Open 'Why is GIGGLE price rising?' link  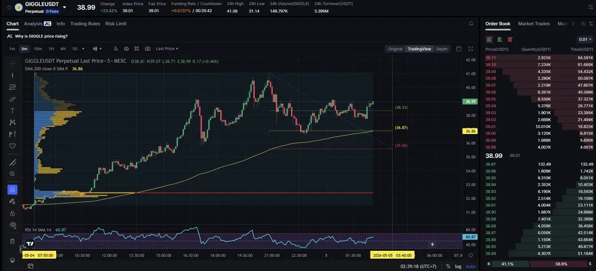(41, 36)
